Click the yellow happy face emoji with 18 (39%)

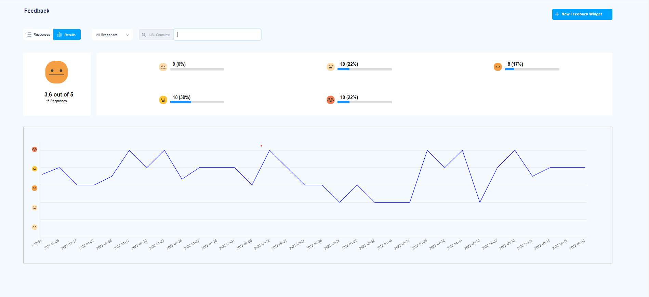pyautogui.click(x=163, y=100)
